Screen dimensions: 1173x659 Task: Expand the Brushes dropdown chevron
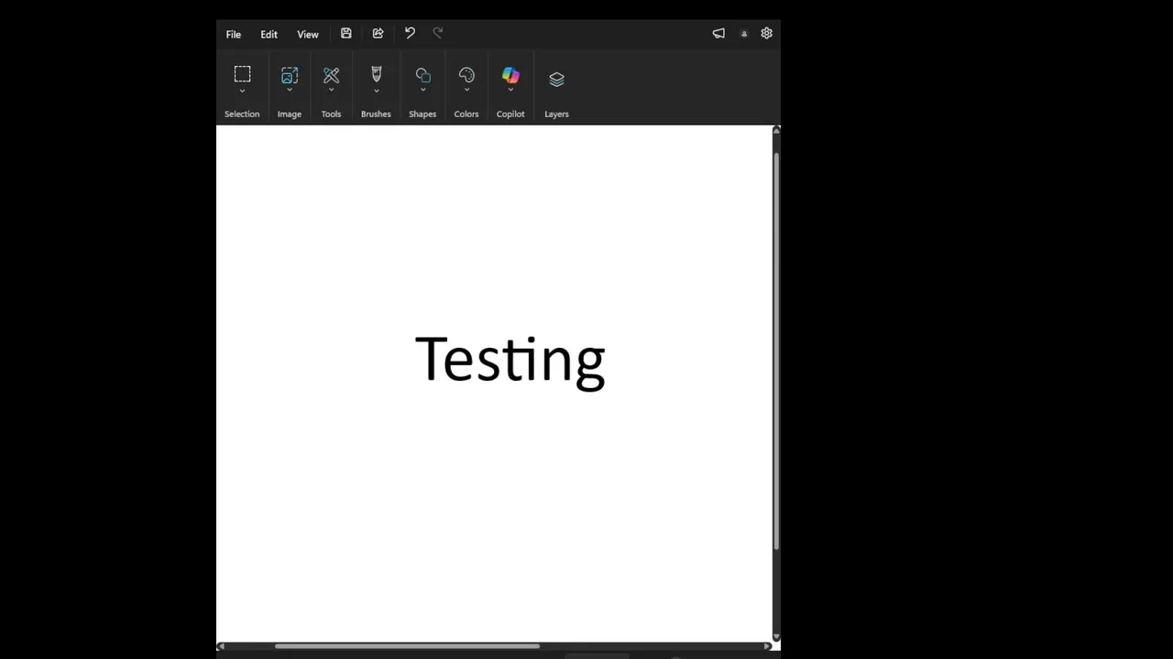tap(376, 91)
